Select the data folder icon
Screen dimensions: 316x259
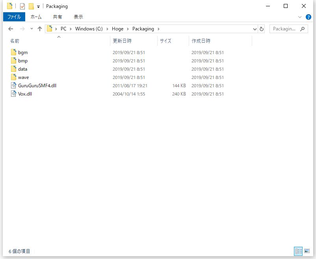click(13, 69)
